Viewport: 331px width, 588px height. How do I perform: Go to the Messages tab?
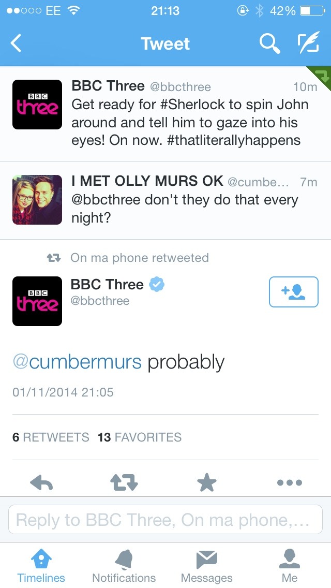tap(206, 566)
